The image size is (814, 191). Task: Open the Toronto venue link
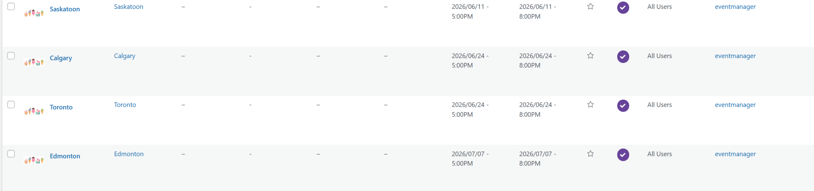pos(125,105)
